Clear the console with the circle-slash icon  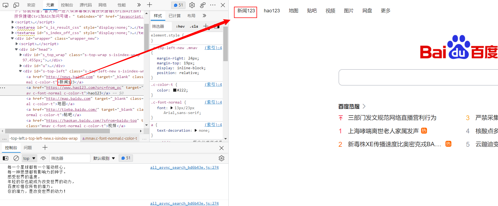(x=16, y=158)
